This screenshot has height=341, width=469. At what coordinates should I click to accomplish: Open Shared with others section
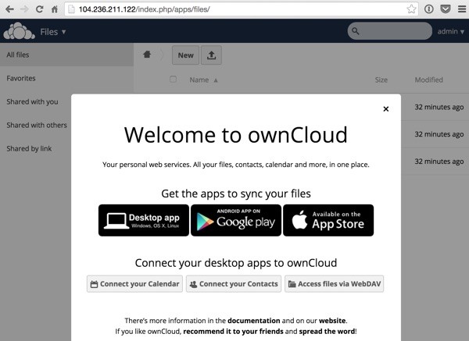point(37,125)
